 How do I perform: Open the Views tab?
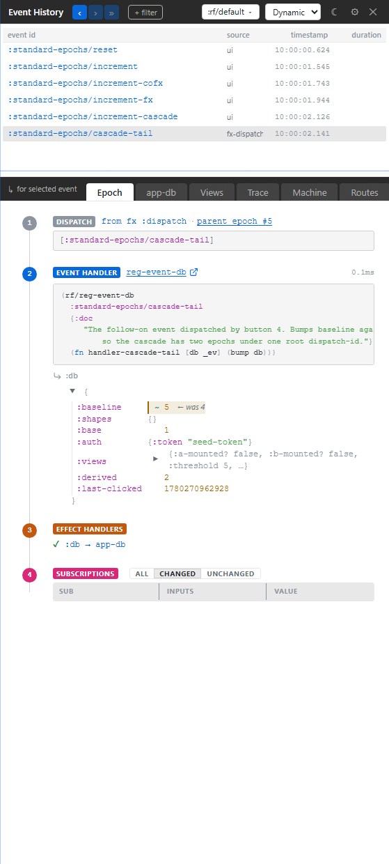pyautogui.click(x=212, y=193)
